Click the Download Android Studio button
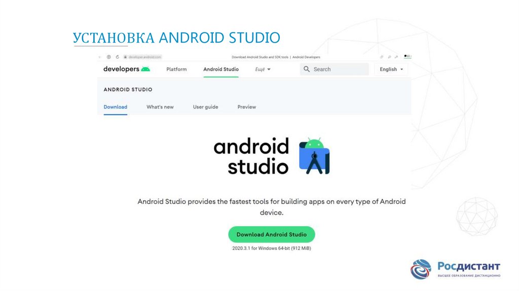 tap(272, 235)
